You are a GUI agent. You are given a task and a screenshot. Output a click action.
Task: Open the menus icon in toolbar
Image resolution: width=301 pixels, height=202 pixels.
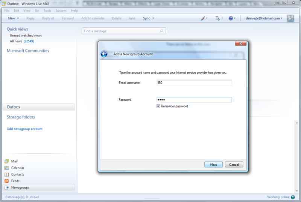click(219, 18)
